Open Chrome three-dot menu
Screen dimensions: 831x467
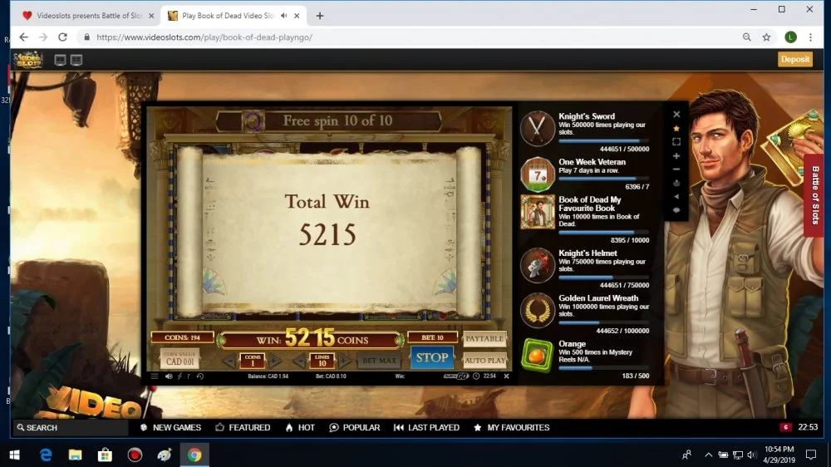(x=810, y=37)
